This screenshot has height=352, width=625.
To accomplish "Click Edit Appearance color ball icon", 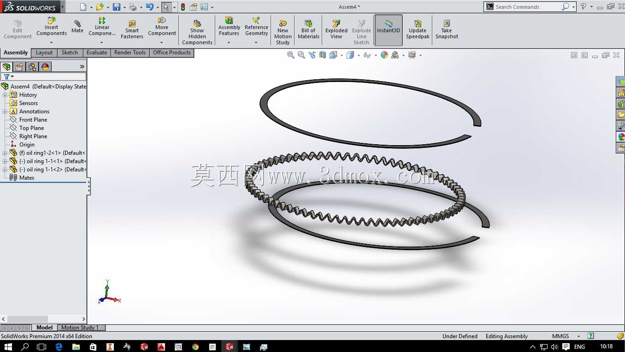I will 384,55.
